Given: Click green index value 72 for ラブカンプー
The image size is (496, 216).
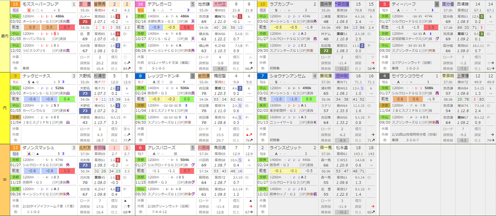Looking at the screenshot, I should [x=326, y=51].
